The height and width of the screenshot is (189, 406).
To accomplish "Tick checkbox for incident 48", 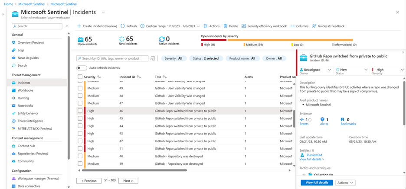I will pos(80,96).
